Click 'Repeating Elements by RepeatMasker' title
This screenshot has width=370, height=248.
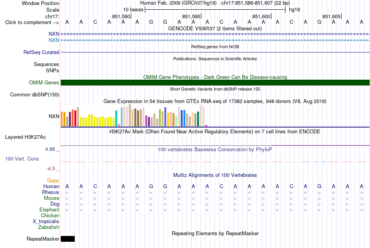tap(215, 233)
